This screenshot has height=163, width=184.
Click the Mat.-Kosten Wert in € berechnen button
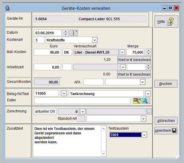point(134,60)
